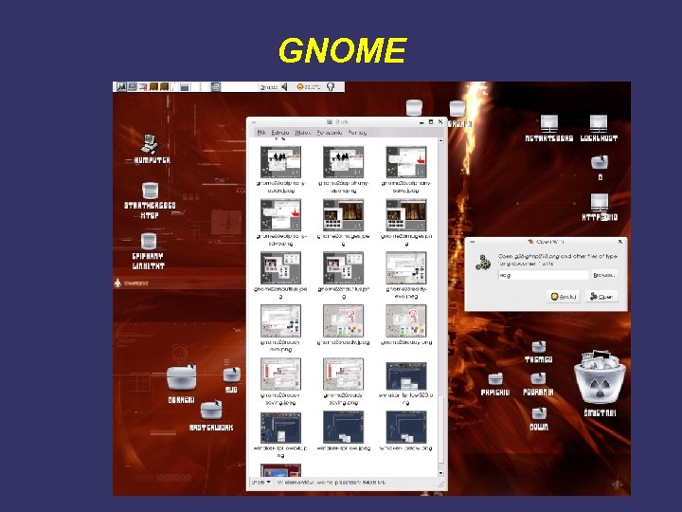Screen dimensions: 682x512
Task: Click the window menu button left of the Open With title
Action: point(473,242)
